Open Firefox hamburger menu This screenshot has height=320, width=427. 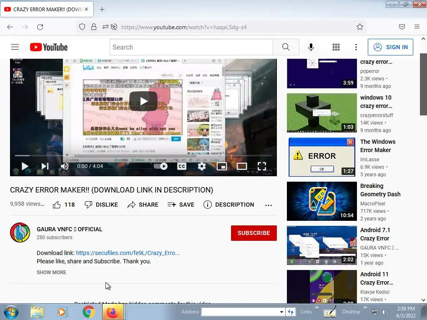(417, 27)
